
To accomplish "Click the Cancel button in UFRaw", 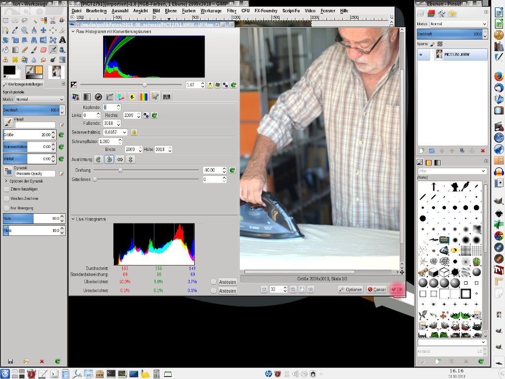I will [377, 289].
